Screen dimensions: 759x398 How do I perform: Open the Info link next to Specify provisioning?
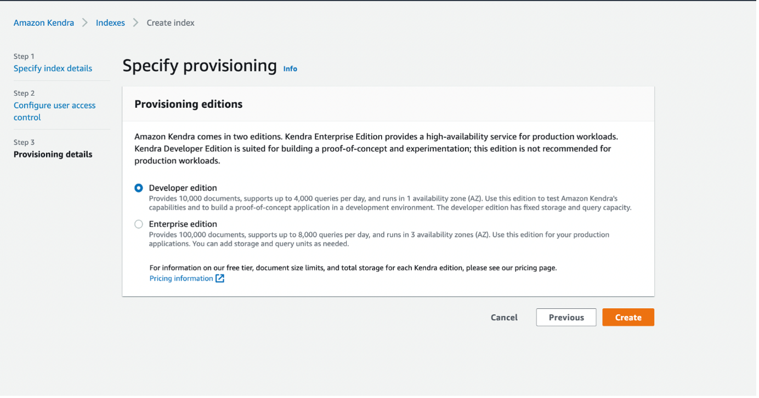tap(290, 69)
